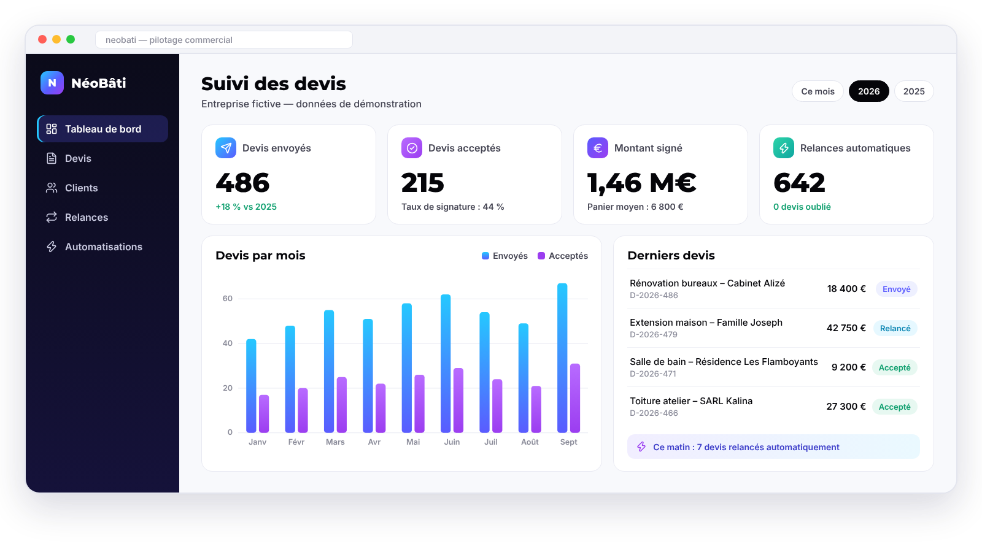Screen dimensions: 982x552
Task: Click the NéoBâti logo icon
Action: pyautogui.click(x=52, y=83)
